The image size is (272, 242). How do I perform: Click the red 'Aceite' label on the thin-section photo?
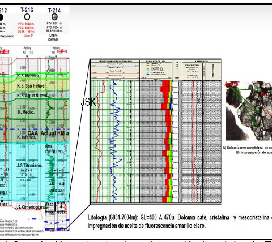point(231,84)
